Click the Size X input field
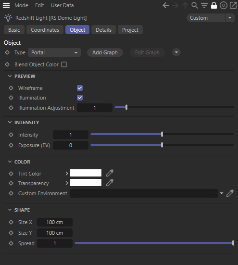238x265 pixels. click(55, 222)
